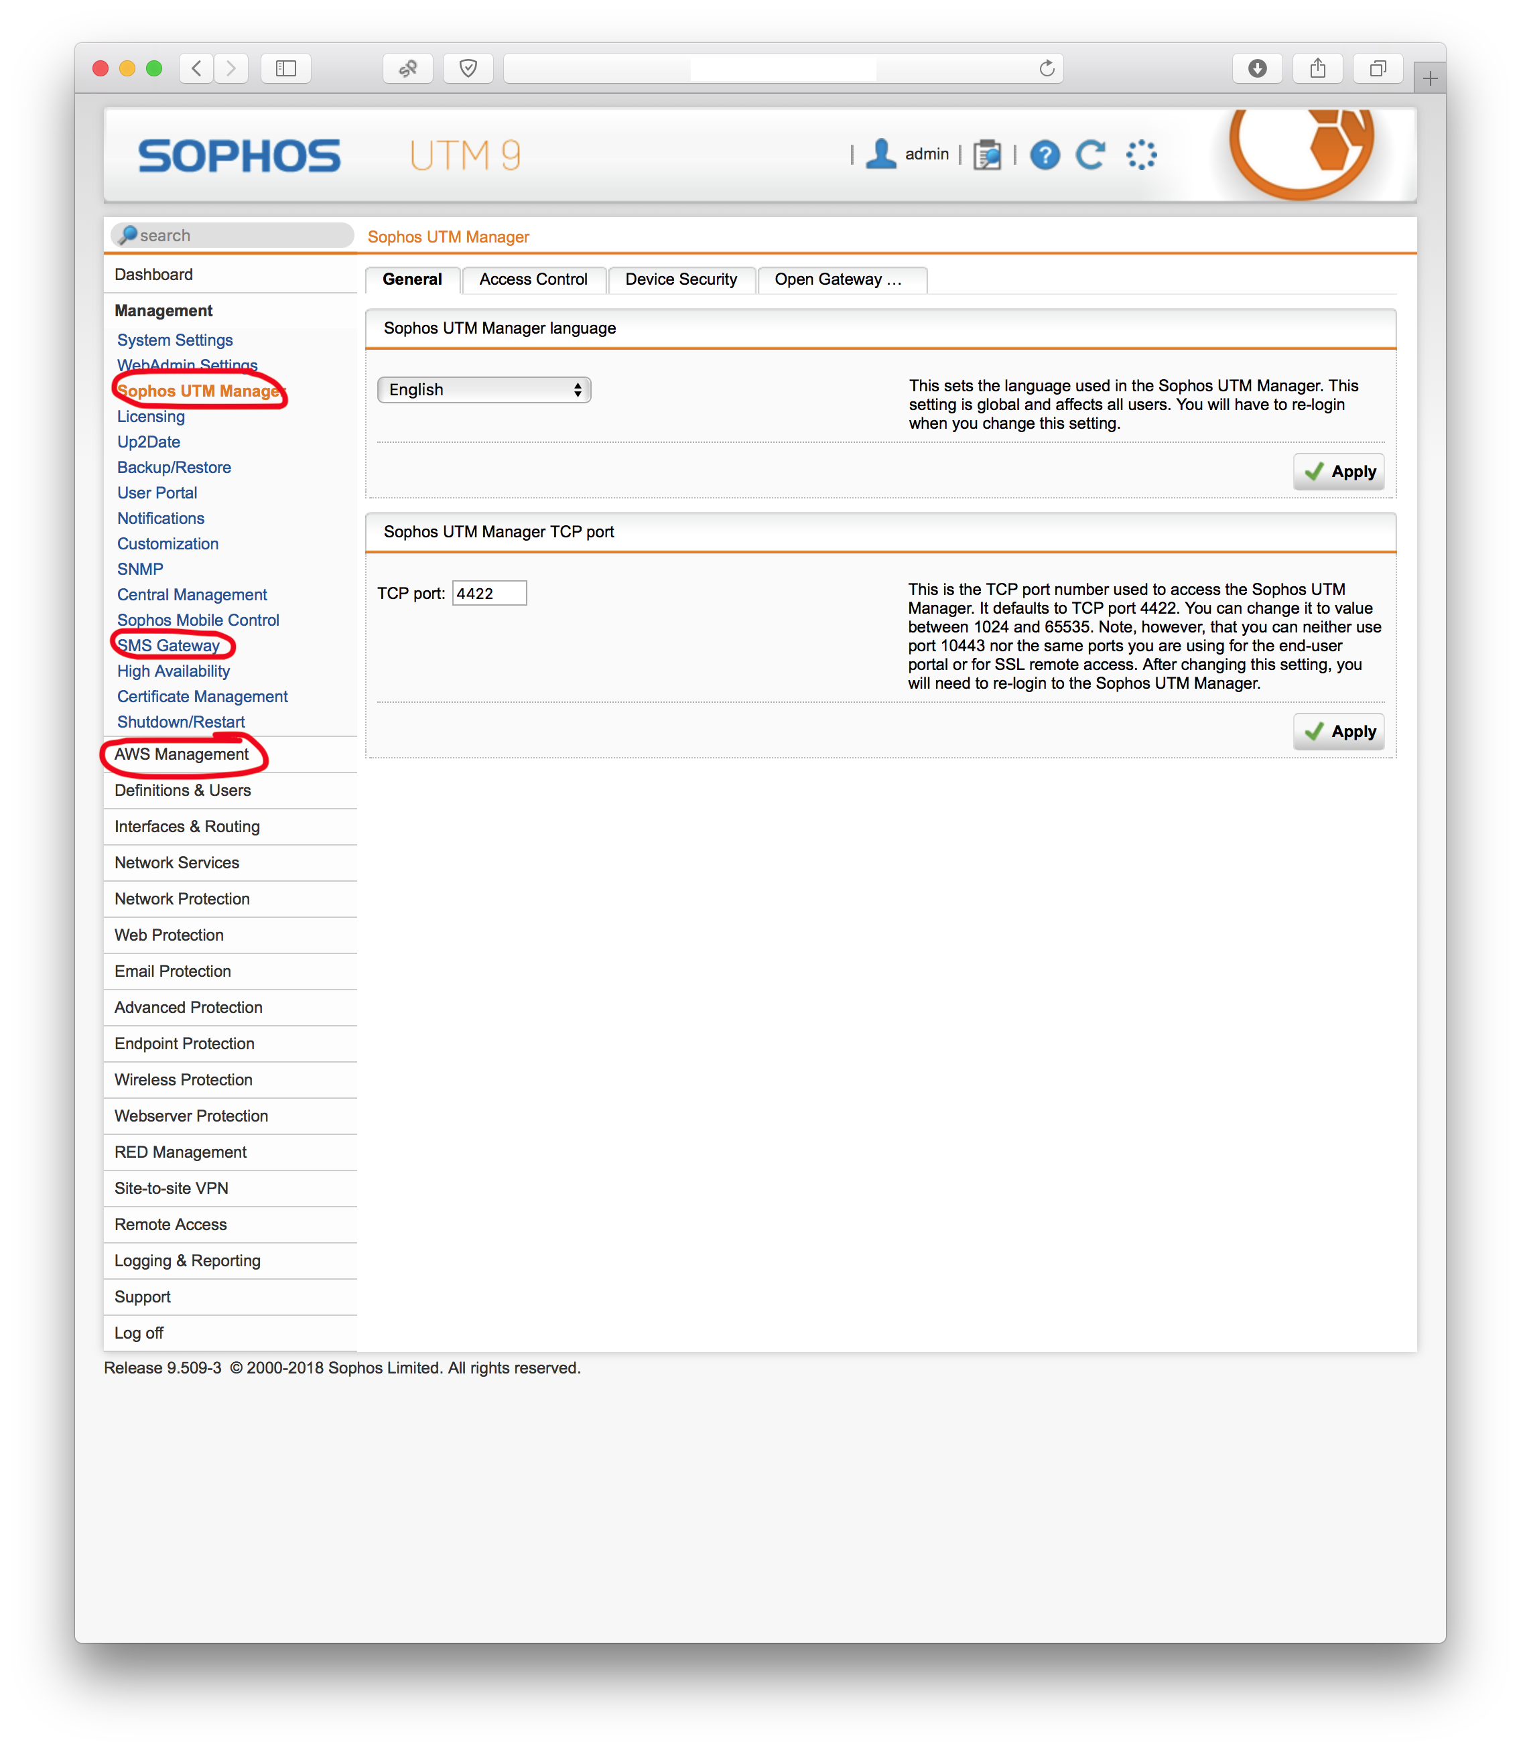Switch to the General tab
Image resolution: width=1521 pixels, height=1750 pixels.
click(x=413, y=279)
